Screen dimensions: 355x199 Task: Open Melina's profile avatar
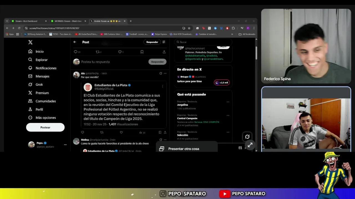click(76, 142)
